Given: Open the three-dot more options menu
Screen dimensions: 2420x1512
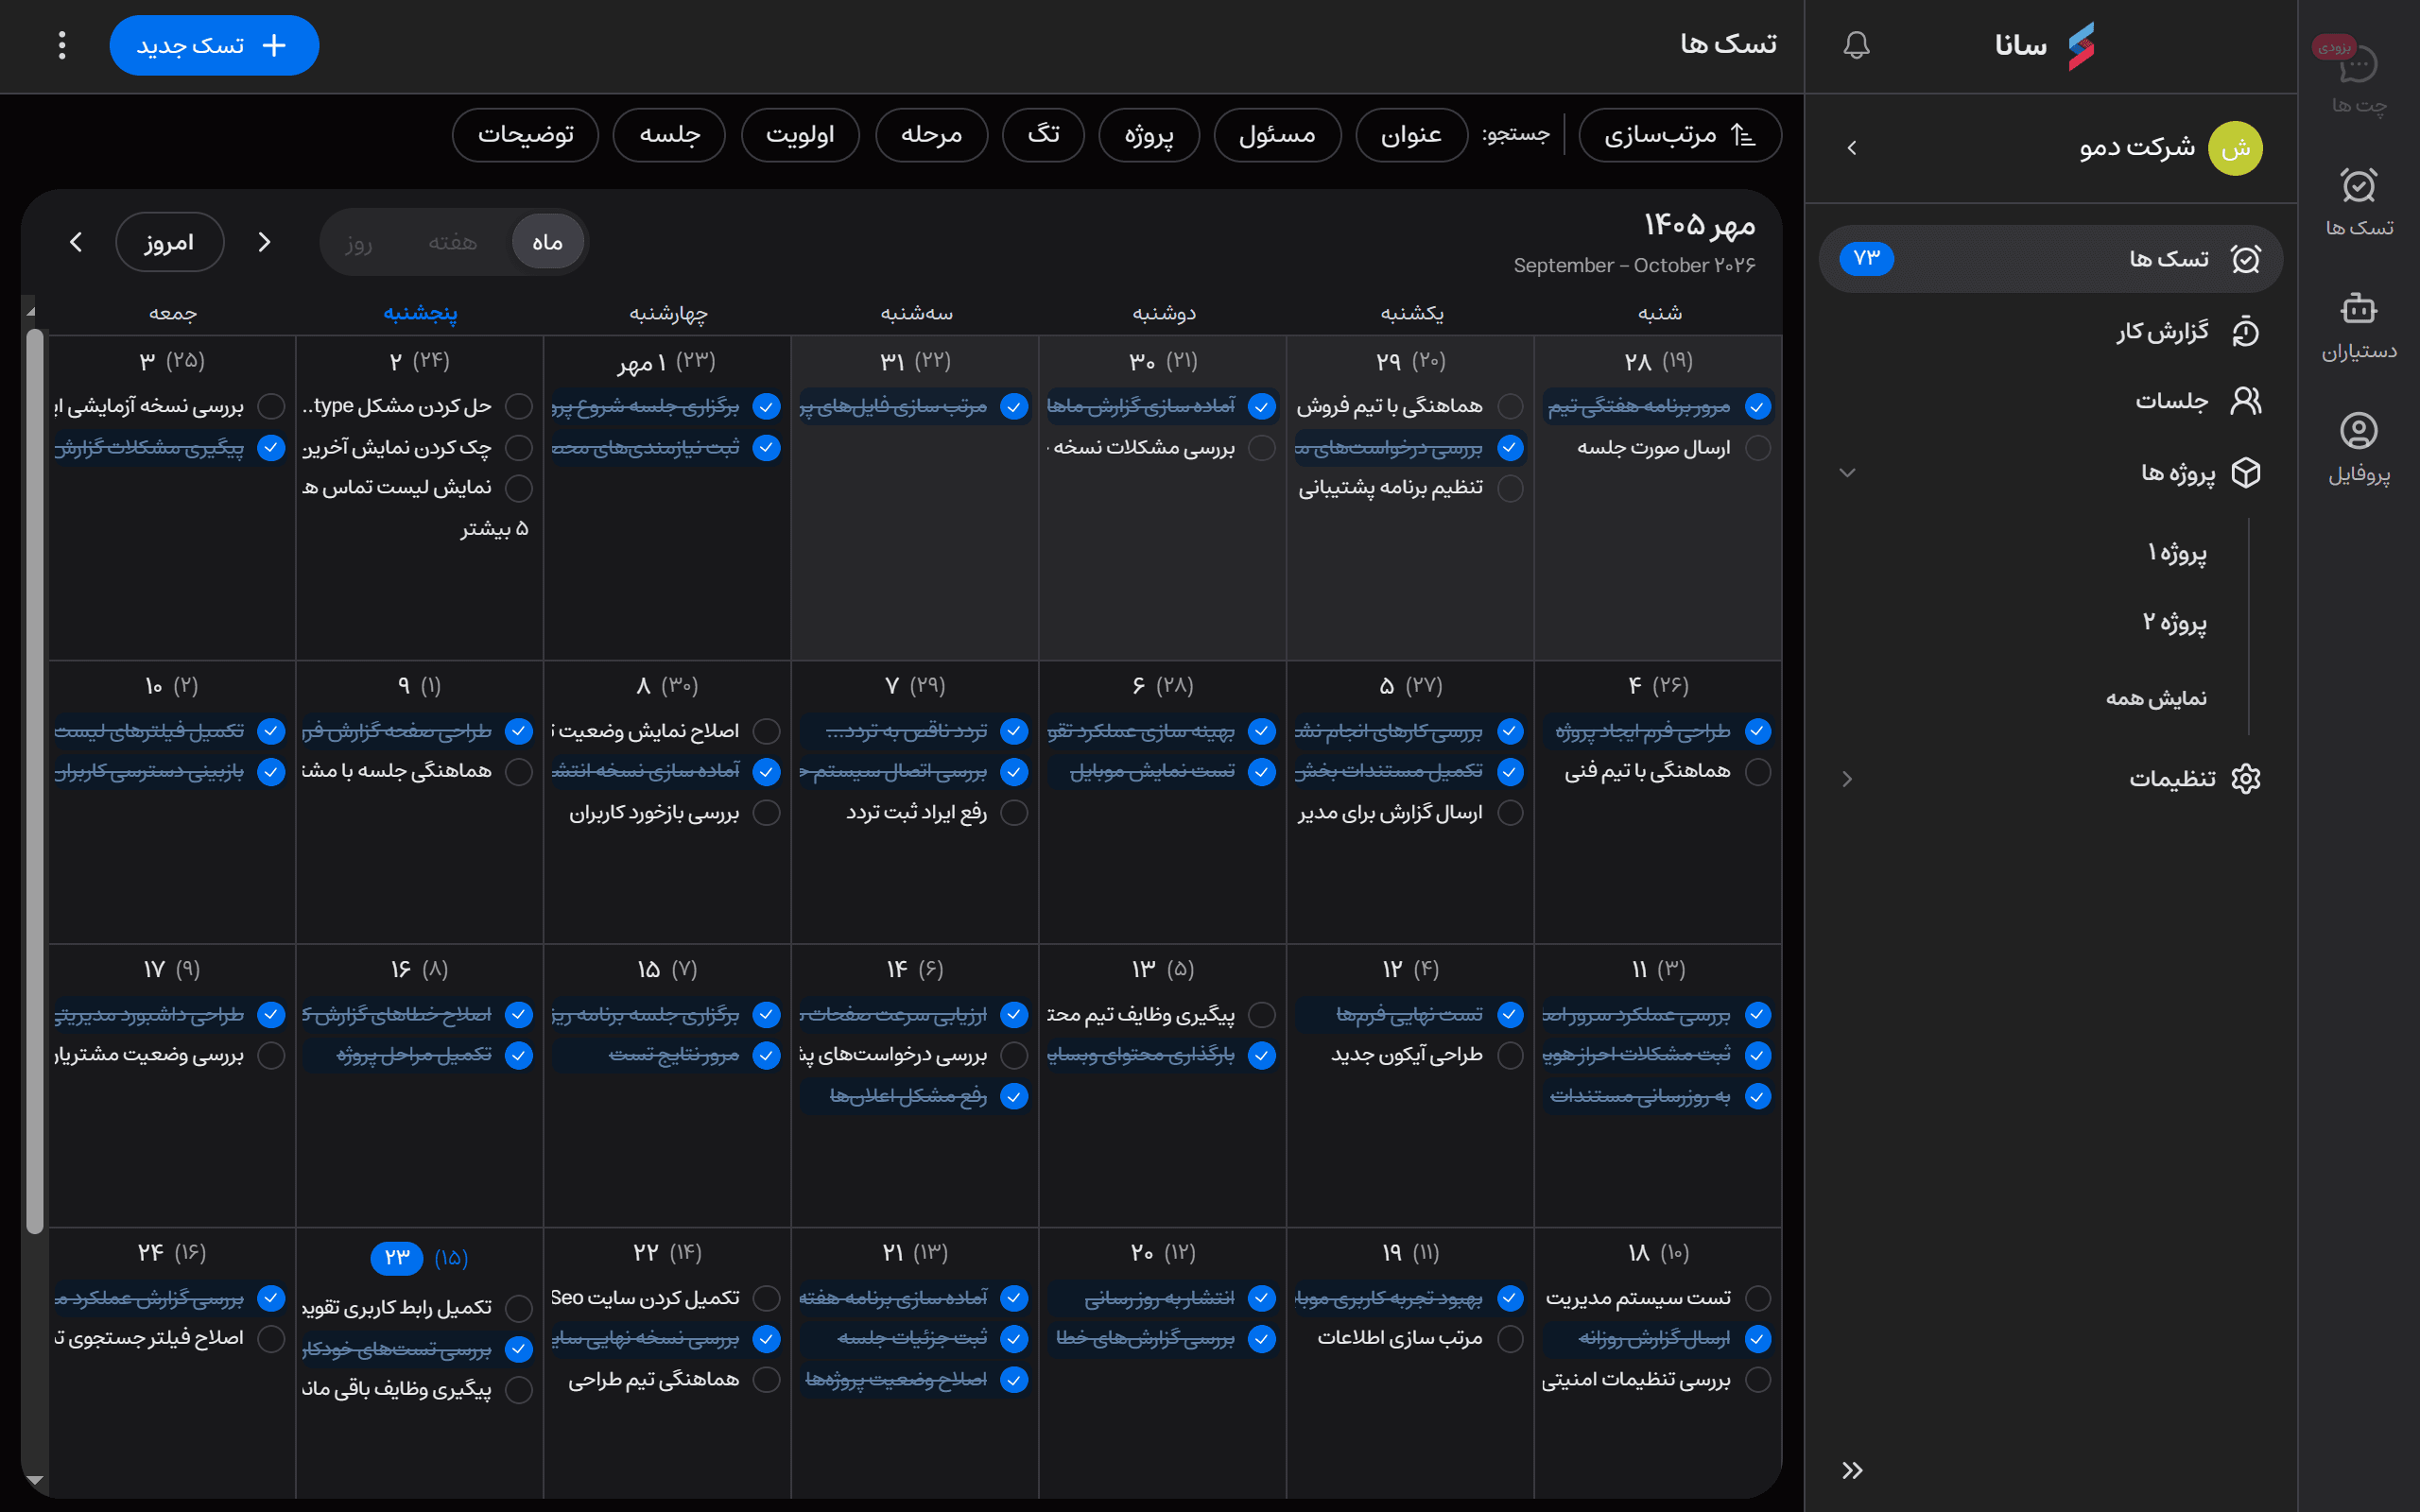Looking at the screenshot, I should (62, 45).
